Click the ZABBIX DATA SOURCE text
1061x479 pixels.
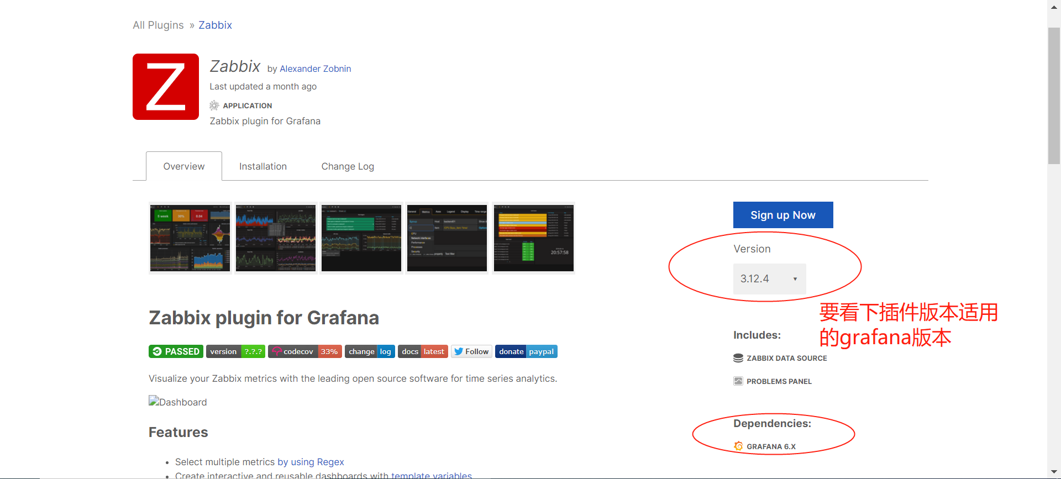[787, 358]
